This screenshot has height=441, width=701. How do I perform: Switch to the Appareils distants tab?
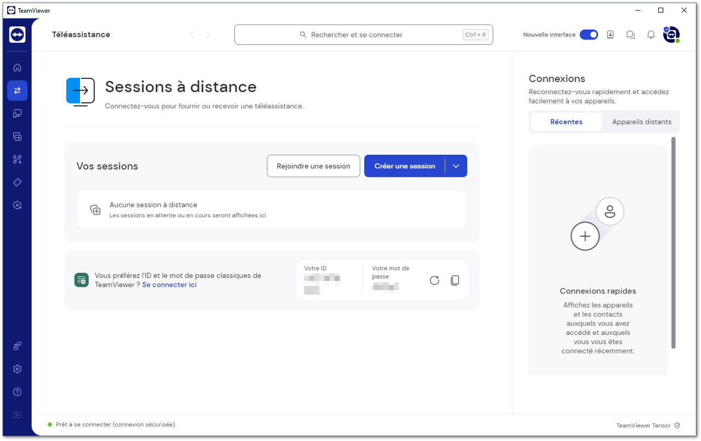point(641,122)
